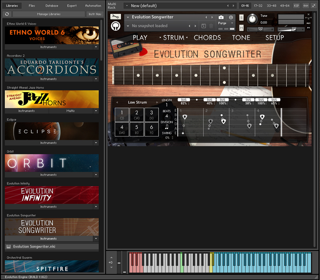Open the Evolution Songwriter instrument name dropdown
The image size is (320, 280).
tap(128, 17)
